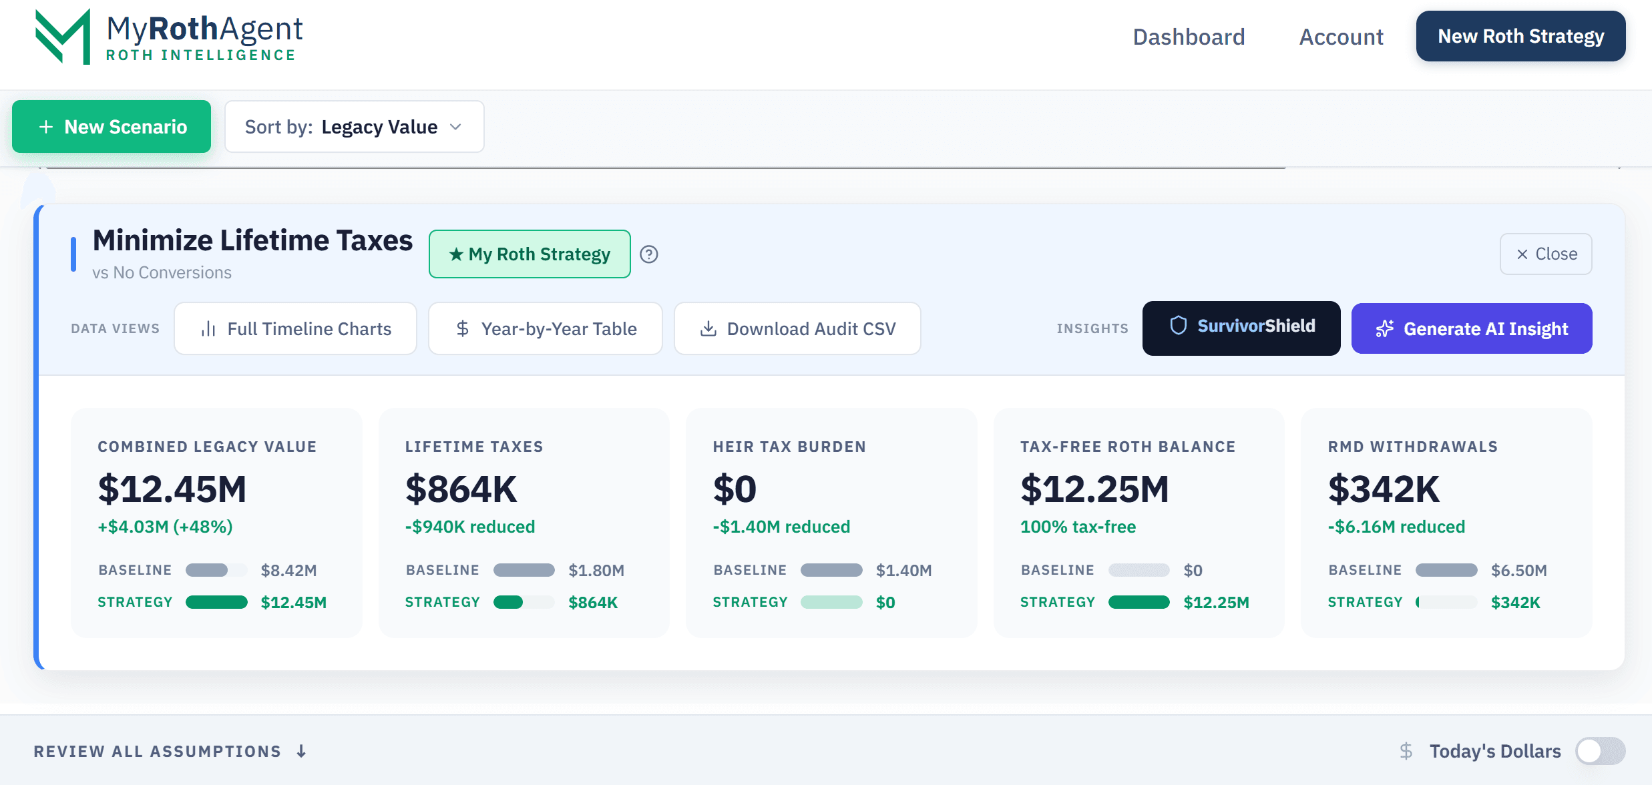Screen dimensions: 1652x785
Task: Open the help question mark icon
Action: (x=649, y=254)
